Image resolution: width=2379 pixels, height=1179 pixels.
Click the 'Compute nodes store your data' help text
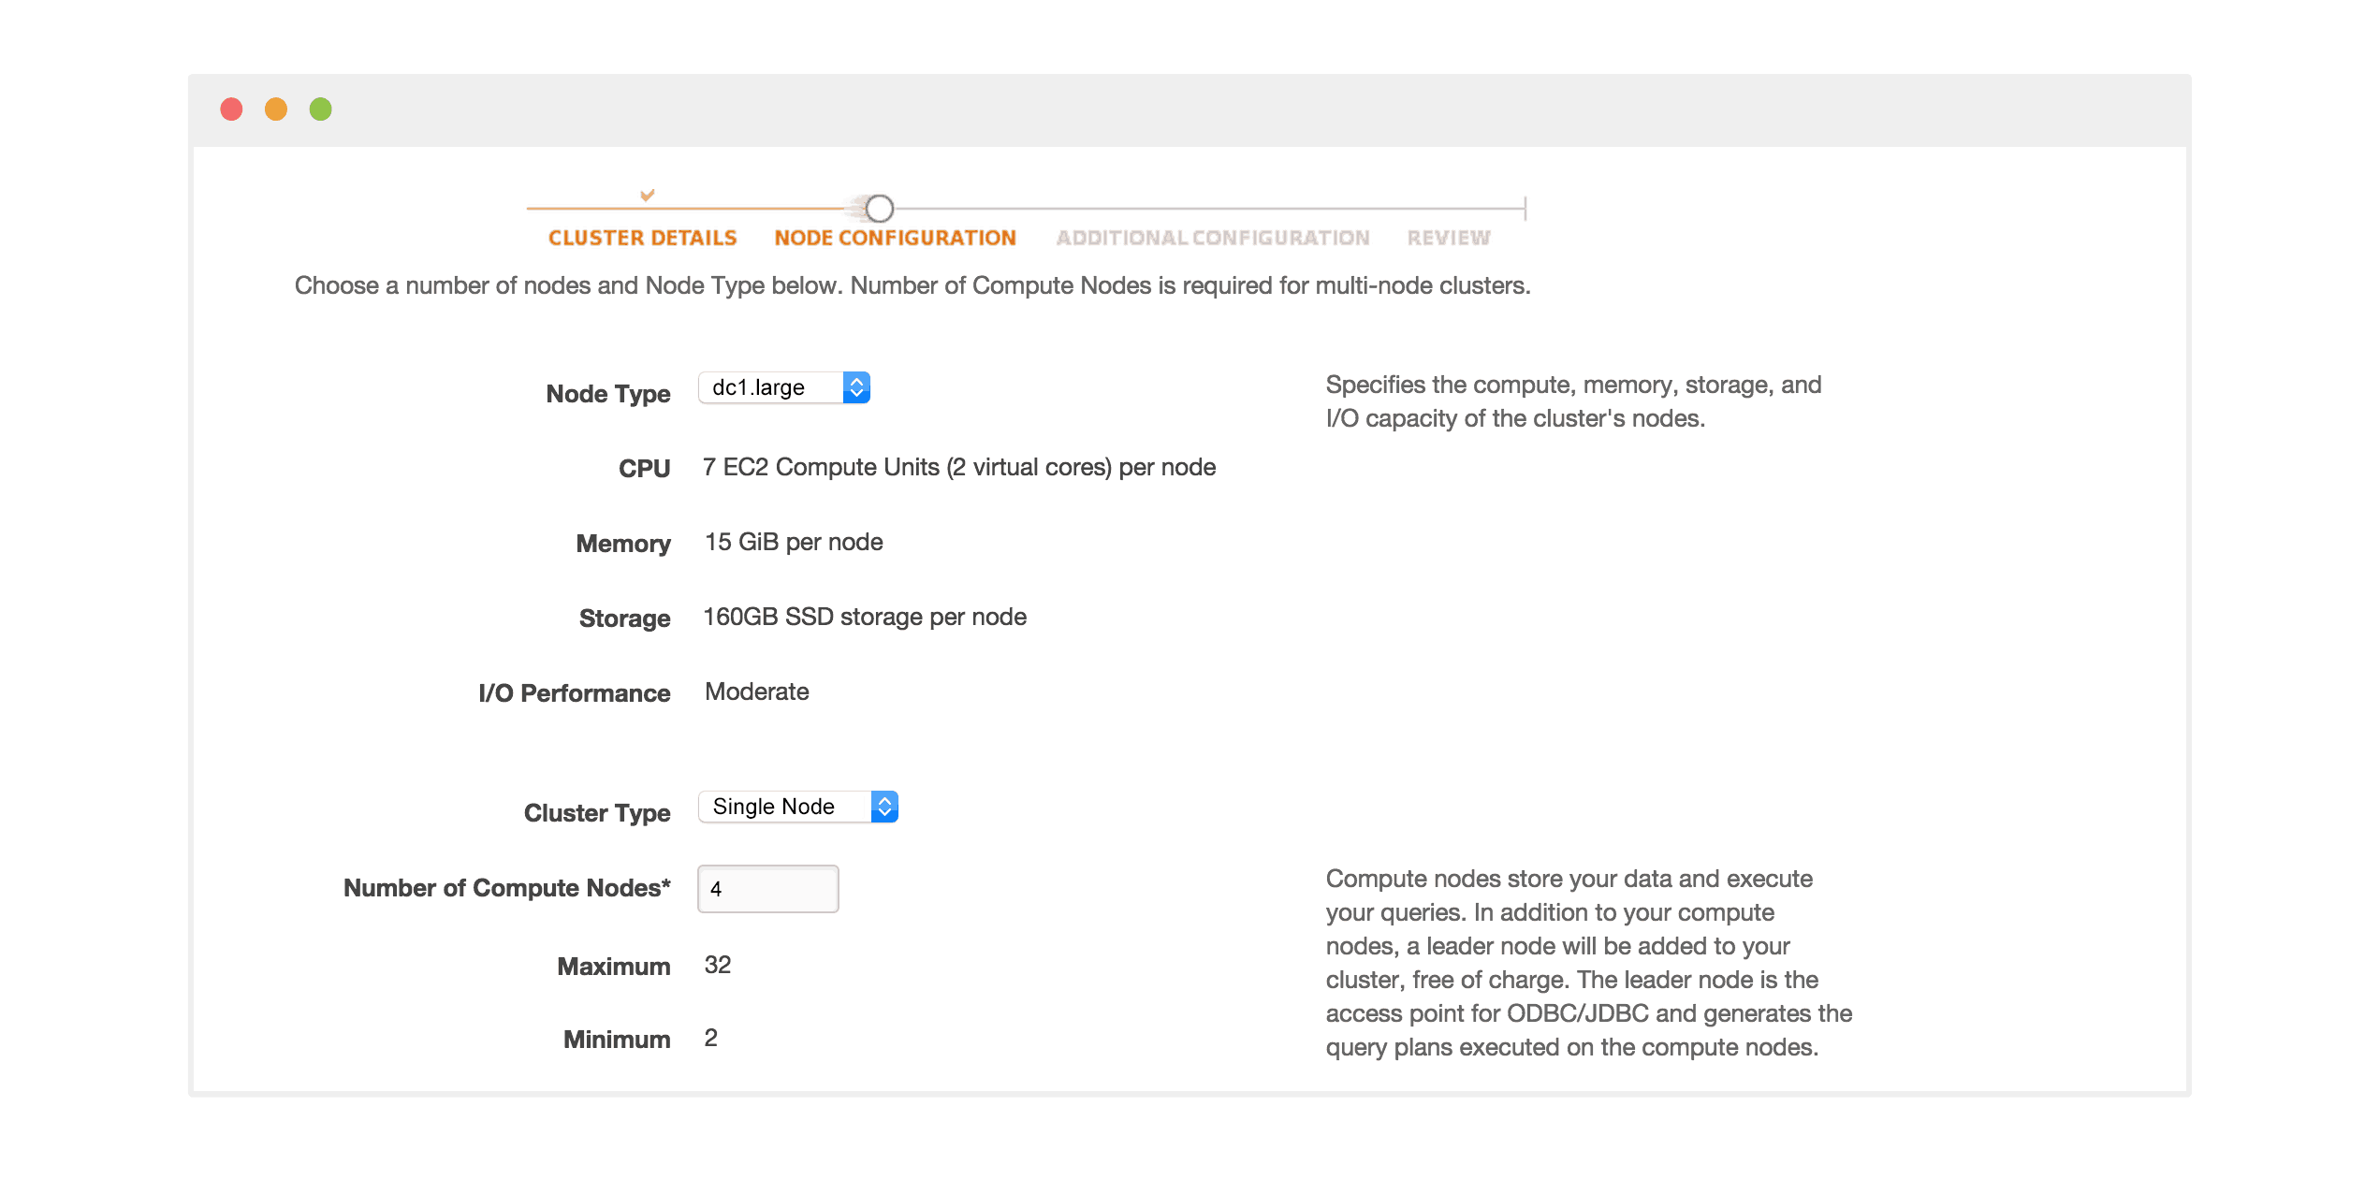point(1589,963)
